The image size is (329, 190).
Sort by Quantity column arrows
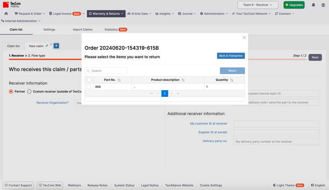point(231,80)
